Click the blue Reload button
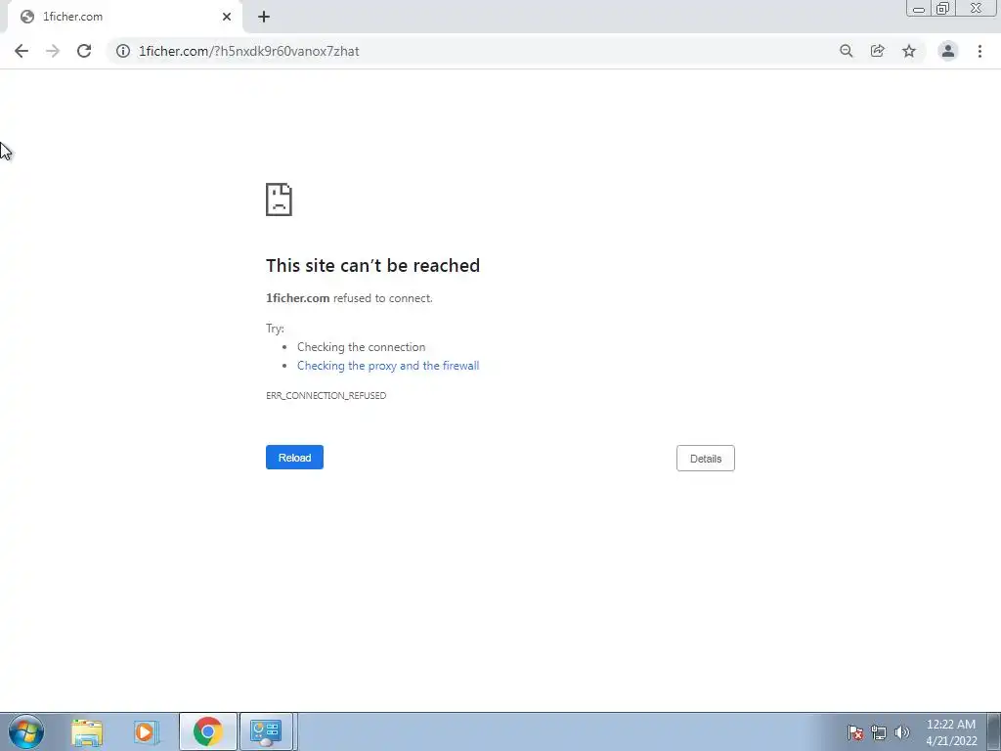This screenshot has height=751, width=1001. pyautogui.click(x=294, y=458)
